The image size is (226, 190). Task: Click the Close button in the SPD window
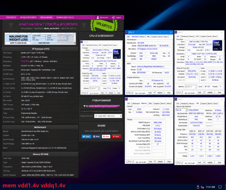[219, 162]
